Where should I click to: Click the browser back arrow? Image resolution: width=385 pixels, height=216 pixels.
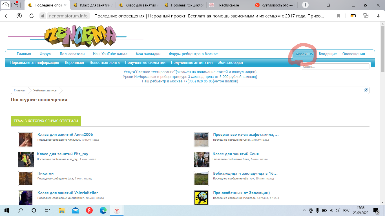pos(7,16)
